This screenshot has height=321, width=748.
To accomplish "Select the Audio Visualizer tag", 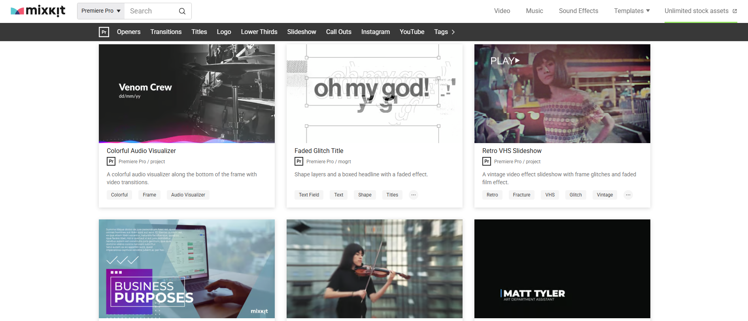I will pos(188,195).
